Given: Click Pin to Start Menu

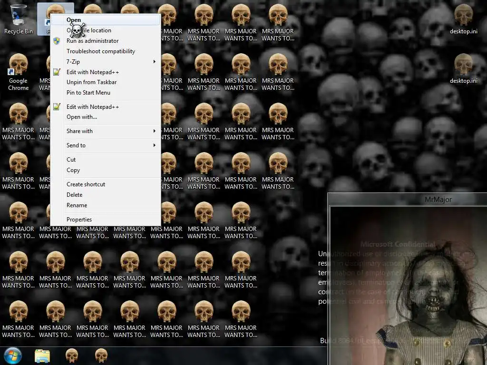Looking at the screenshot, I should (106, 93).
